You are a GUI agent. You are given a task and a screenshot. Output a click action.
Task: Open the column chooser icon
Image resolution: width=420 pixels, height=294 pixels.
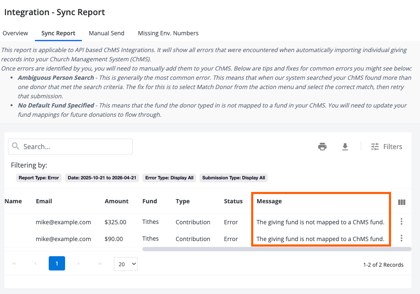402,202
